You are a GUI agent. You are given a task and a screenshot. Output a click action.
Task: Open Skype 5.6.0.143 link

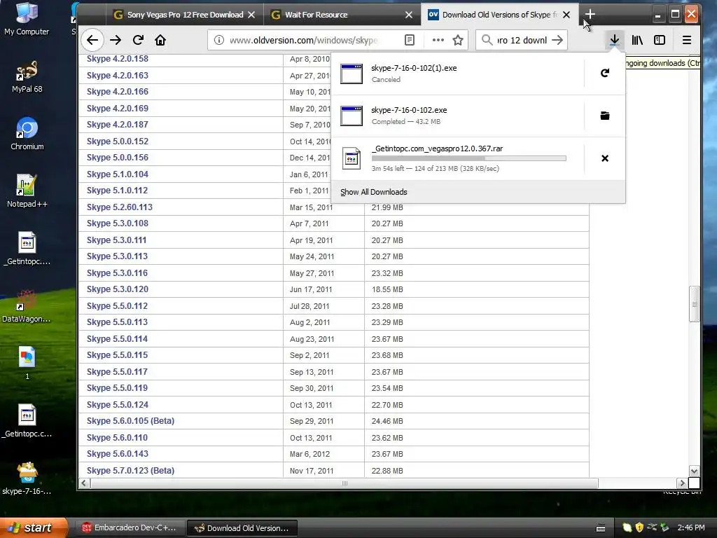coord(118,454)
